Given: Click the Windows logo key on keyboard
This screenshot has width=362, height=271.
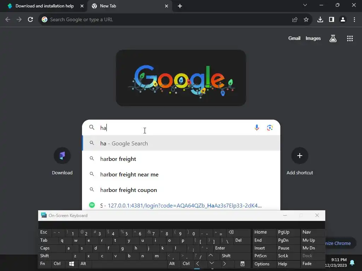Looking at the screenshot, I should [x=71, y=264].
